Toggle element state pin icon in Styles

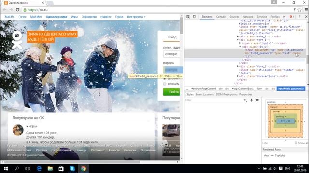pos(251,100)
